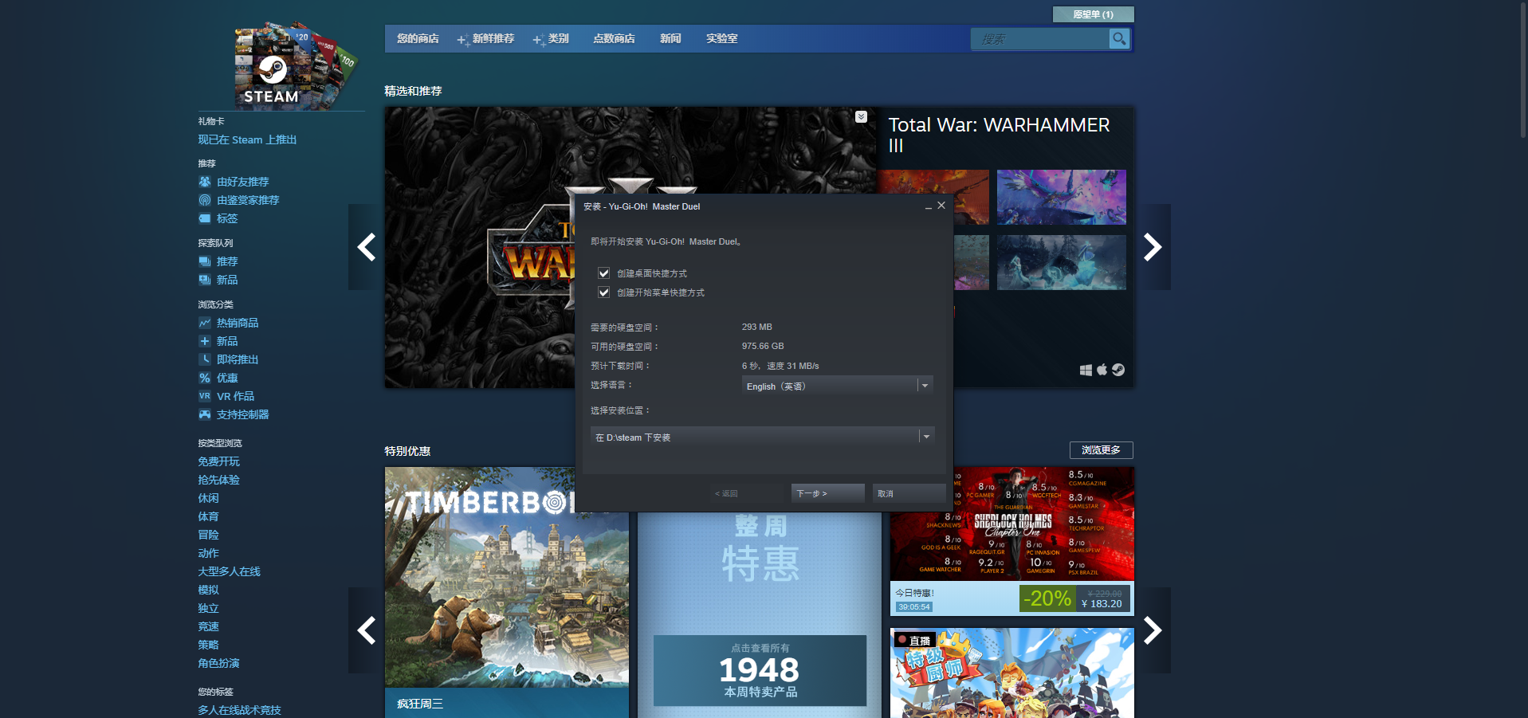Close the Yu-Gi-Oh! install dialog
The width and height of the screenshot is (1528, 718).
[x=941, y=206]
